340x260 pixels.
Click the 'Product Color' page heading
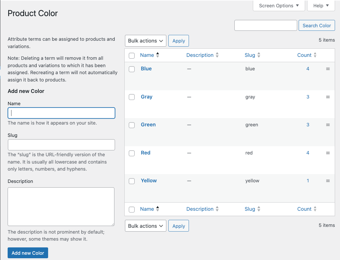(33, 13)
